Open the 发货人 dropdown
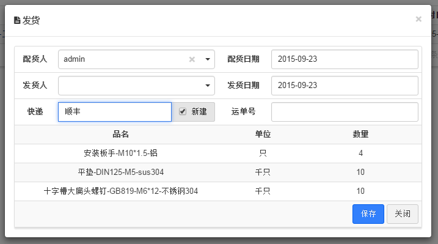This screenshot has height=244, width=438. [136, 86]
